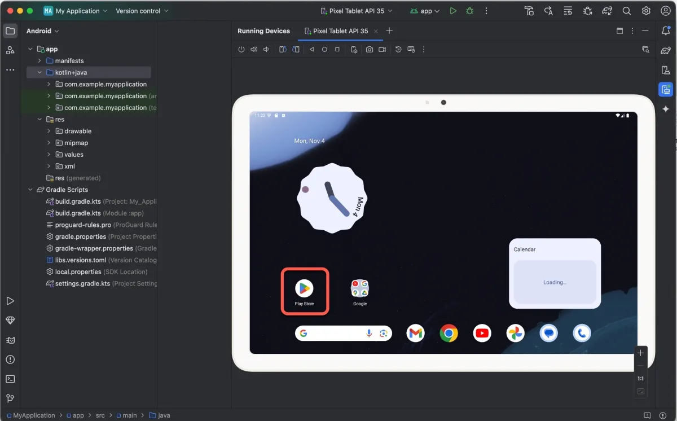This screenshot has height=421, width=677.
Task: Toggle hardware input in emulator toolbar
Action: [411, 50]
